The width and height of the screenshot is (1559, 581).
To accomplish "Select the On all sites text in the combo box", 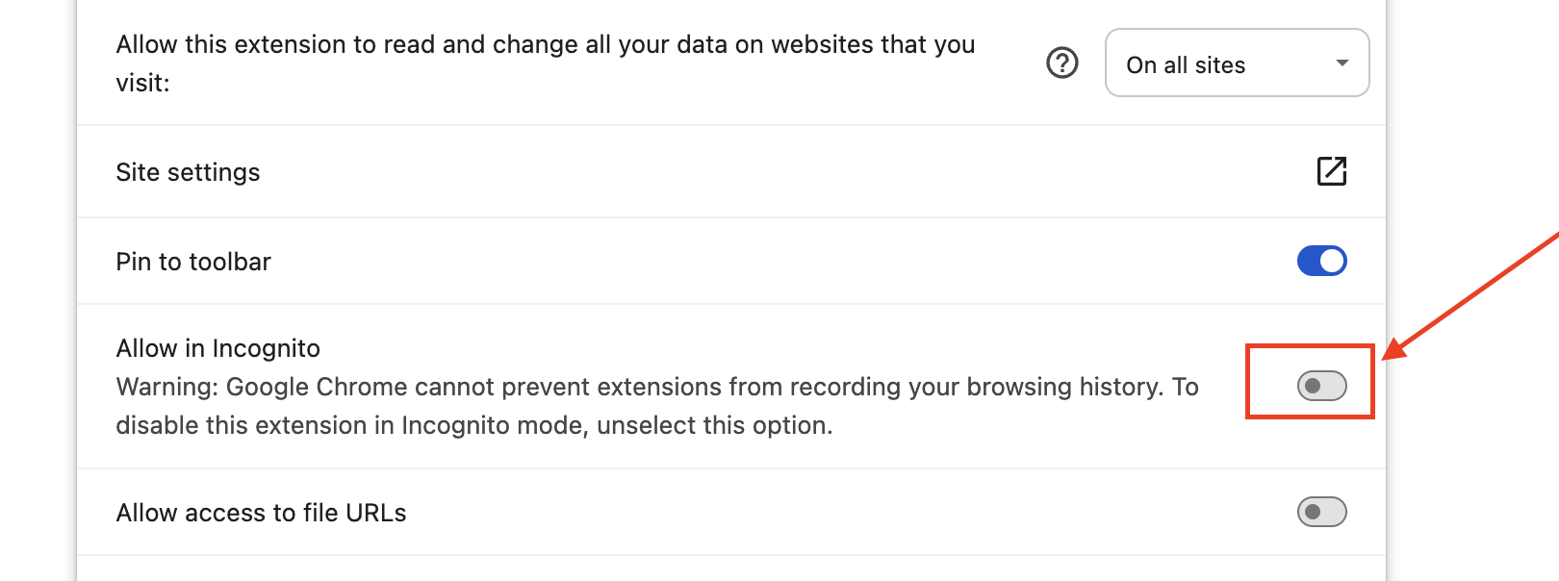I will pos(1186,65).
